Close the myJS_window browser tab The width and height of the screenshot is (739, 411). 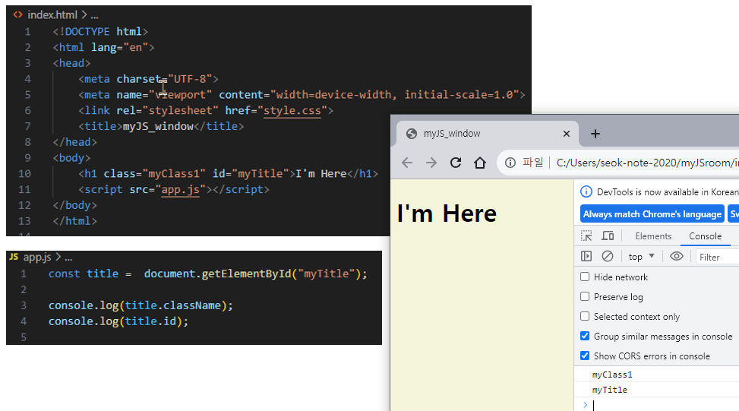pyautogui.click(x=567, y=134)
